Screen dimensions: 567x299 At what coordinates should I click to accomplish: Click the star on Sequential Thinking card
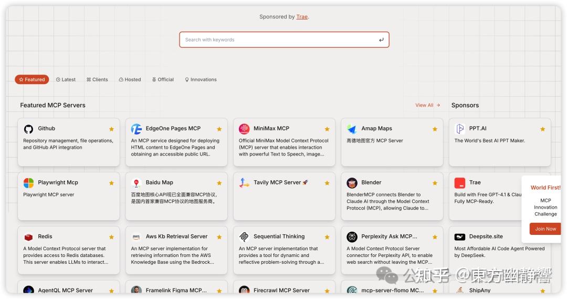pyautogui.click(x=327, y=237)
